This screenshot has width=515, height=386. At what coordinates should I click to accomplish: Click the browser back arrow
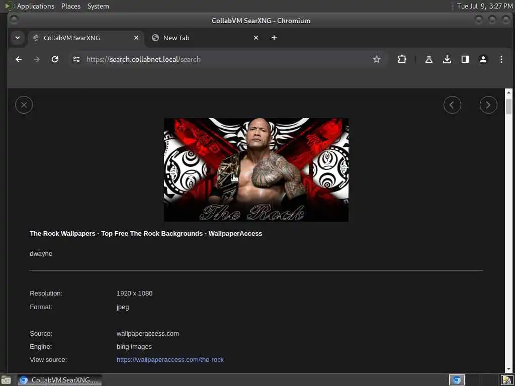[x=19, y=59]
